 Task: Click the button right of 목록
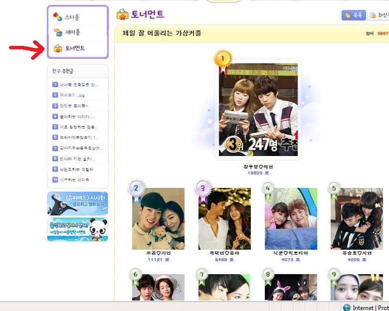click(378, 15)
